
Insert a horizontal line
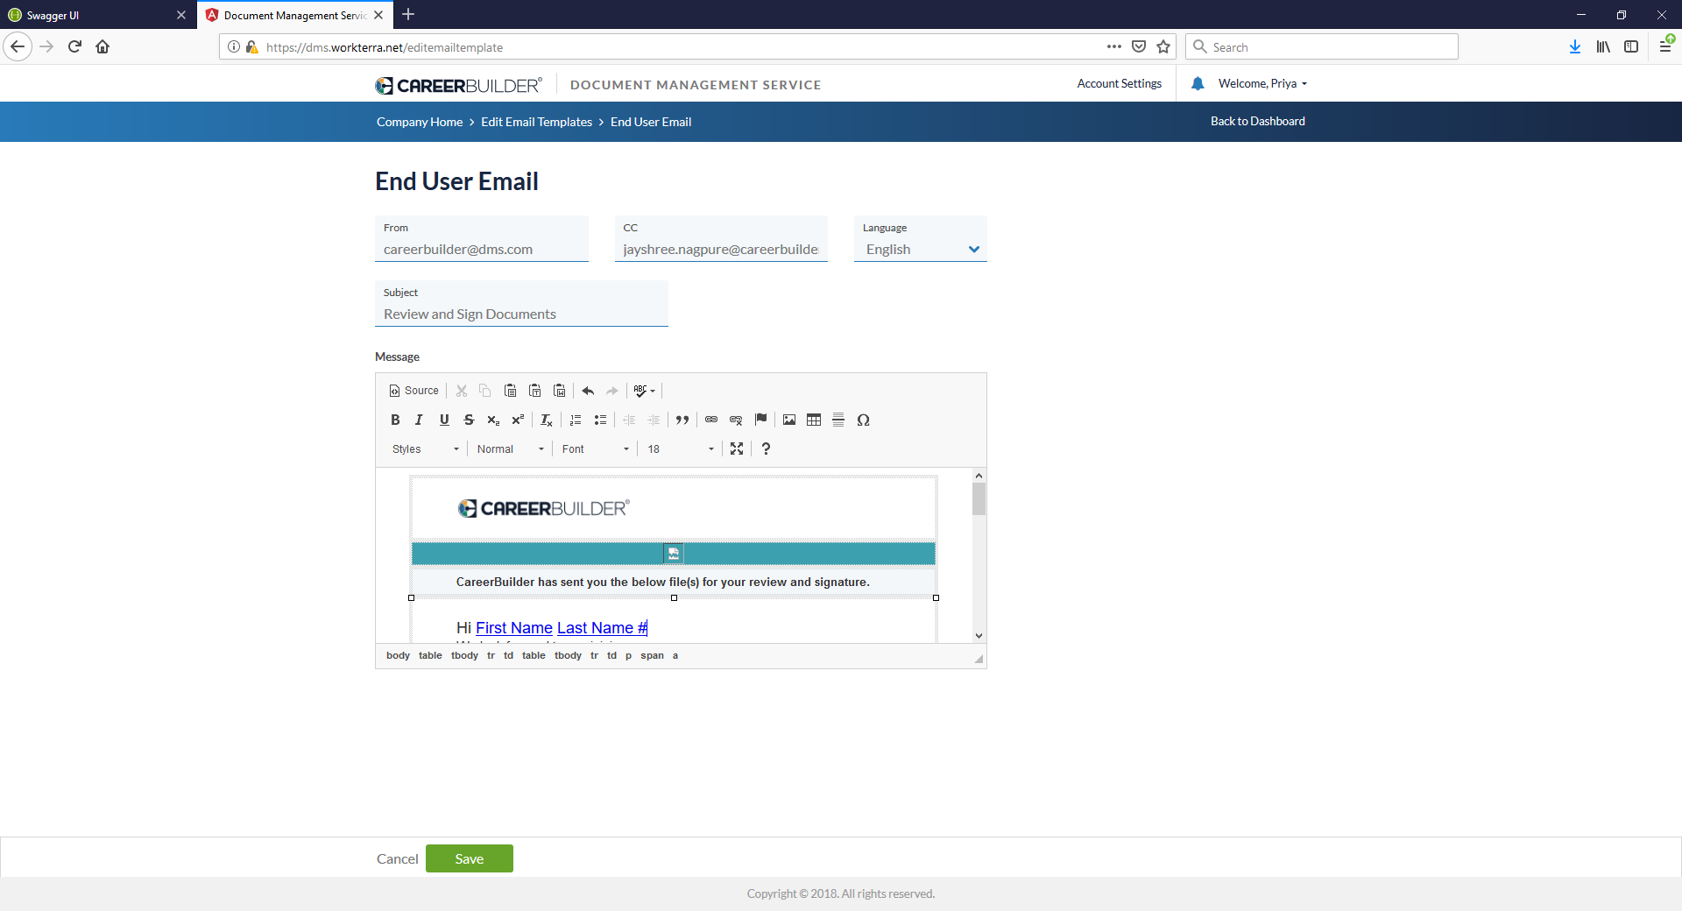[838, 420]
